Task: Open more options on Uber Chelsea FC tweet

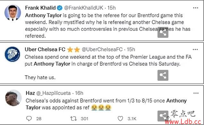Action: pos(195,49)
